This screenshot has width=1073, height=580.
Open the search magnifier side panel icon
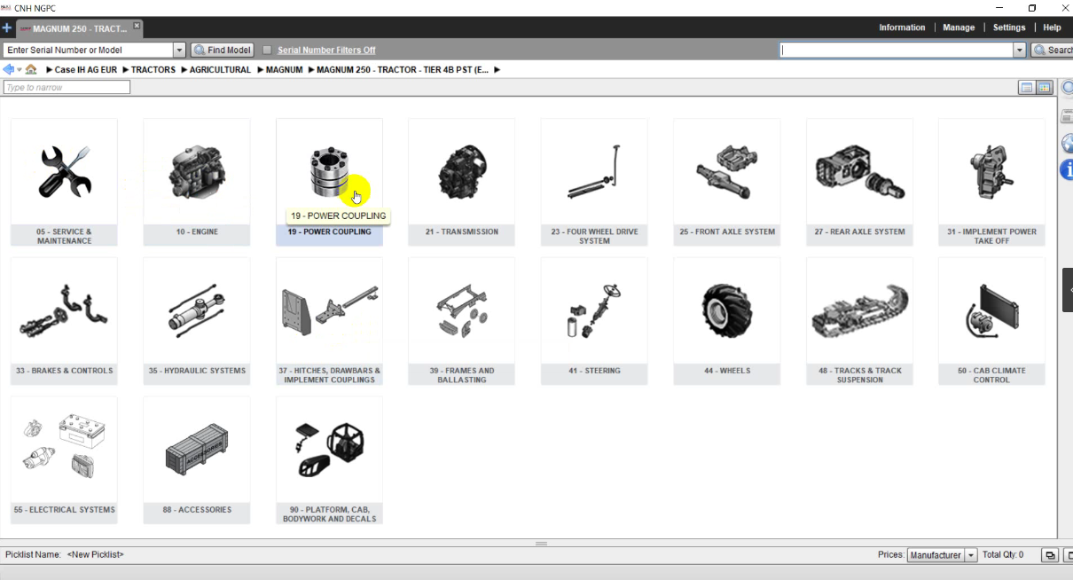click(x=1067, y=89)
